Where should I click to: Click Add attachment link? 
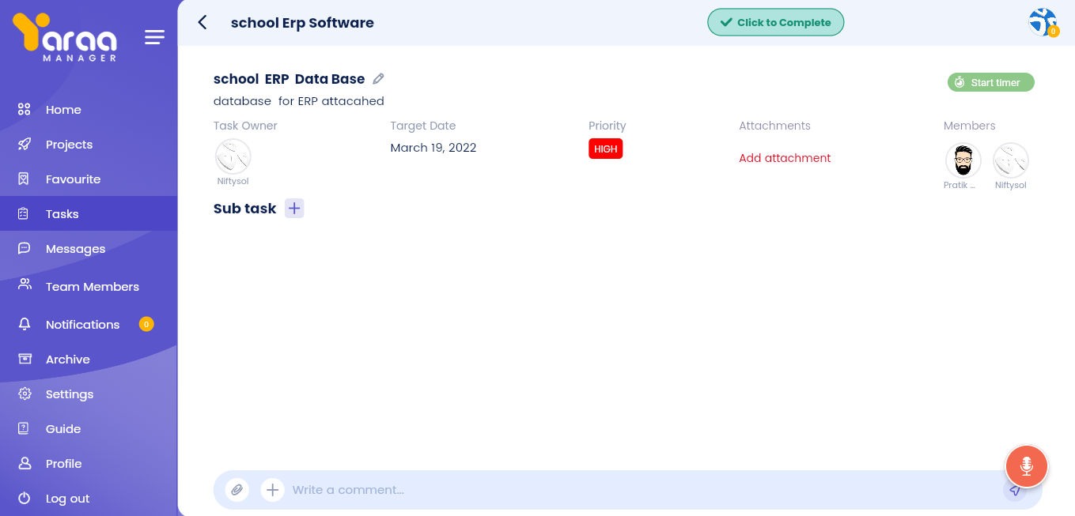coord(785,158)
